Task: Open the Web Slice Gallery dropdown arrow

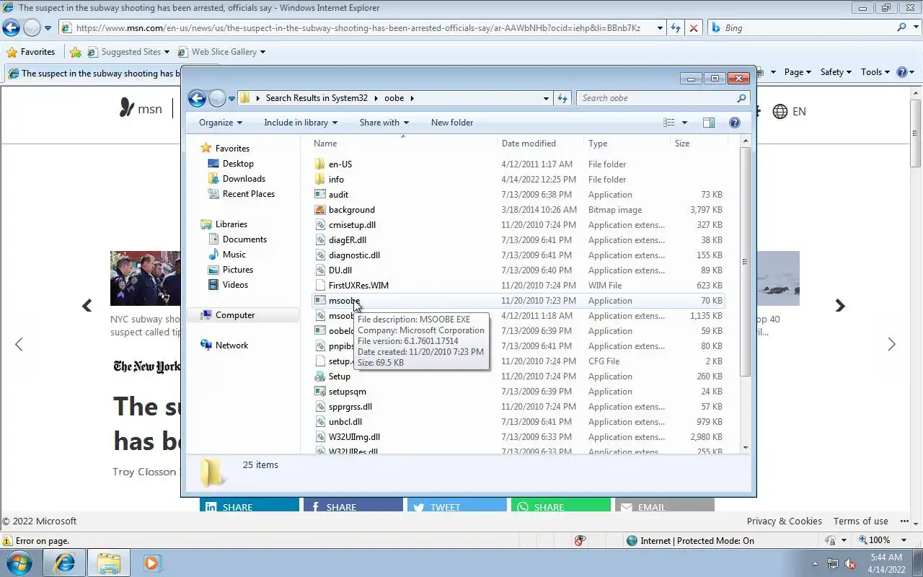Action: point(262,52)
